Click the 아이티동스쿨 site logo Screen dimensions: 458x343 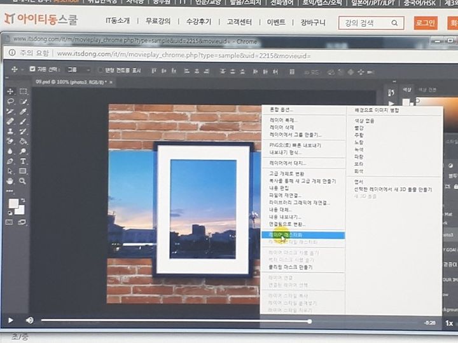[41, 20]
